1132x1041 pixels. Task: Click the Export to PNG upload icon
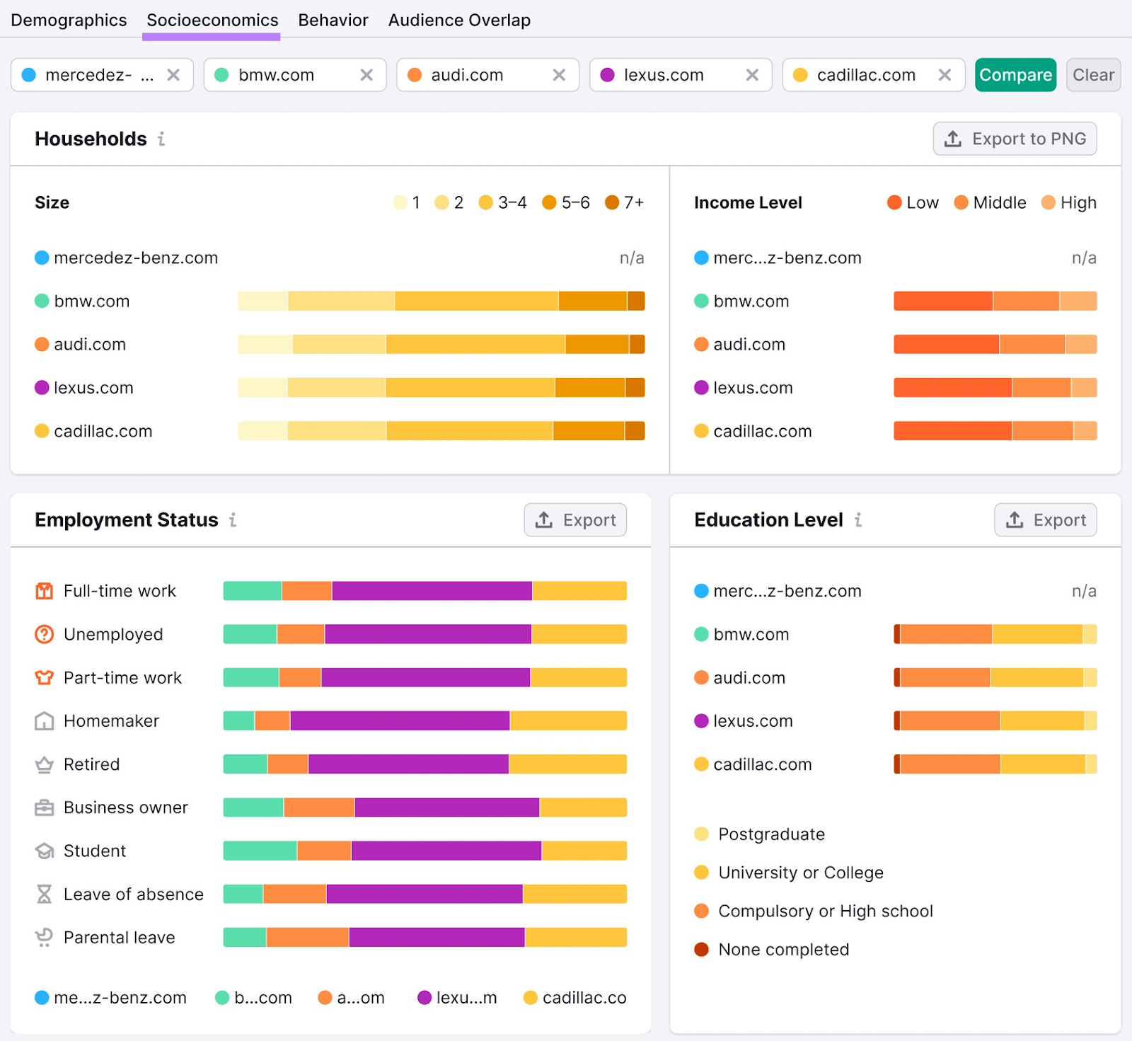[x=951, y=139]
